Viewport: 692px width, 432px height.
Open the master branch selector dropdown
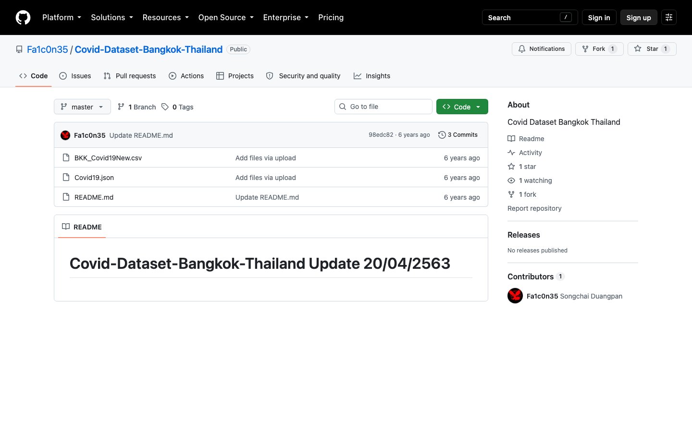tap(82, 107)
